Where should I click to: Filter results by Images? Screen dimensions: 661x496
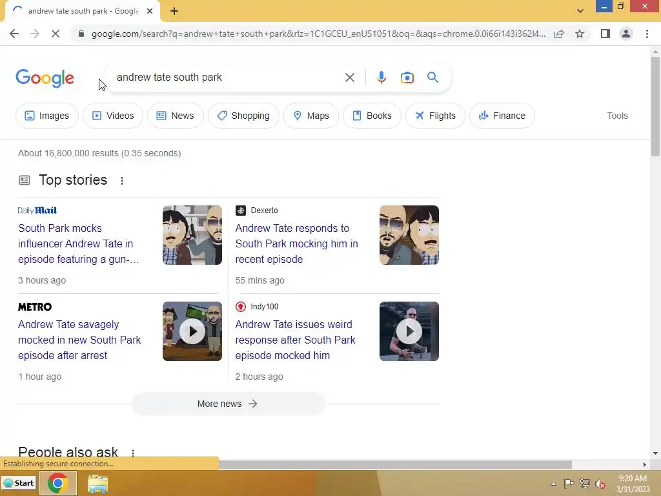(x=46, y=116)
